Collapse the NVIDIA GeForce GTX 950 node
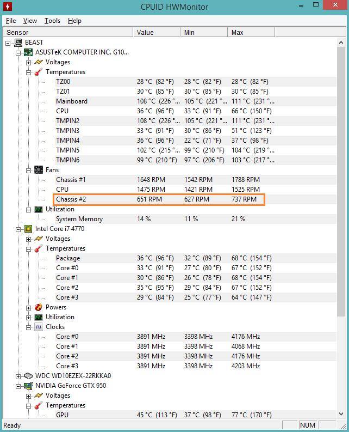This screenshot has width=349, height=432. pyautogui.click(x=18, y=387)
